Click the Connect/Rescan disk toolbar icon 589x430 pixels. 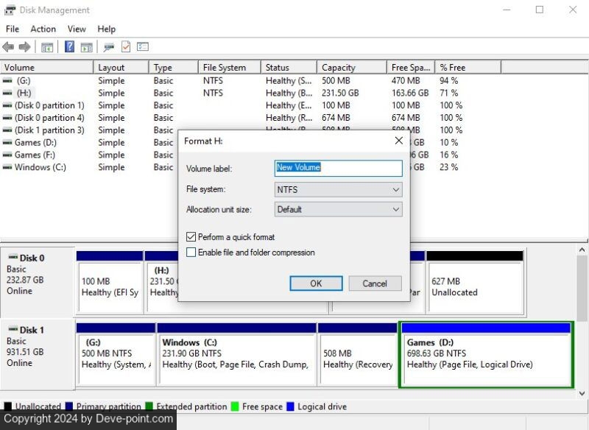109,47
